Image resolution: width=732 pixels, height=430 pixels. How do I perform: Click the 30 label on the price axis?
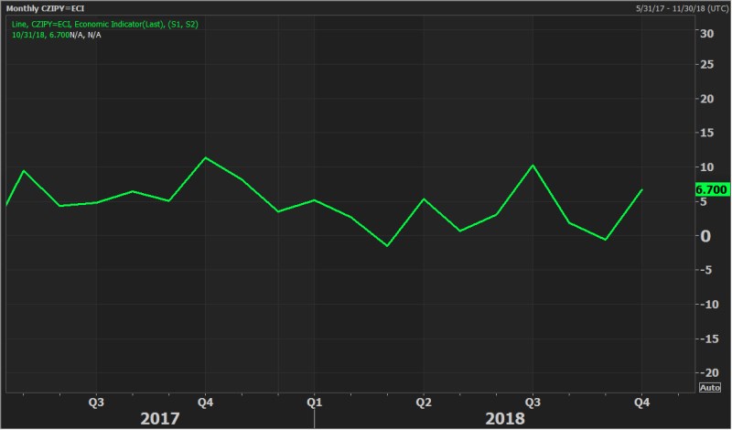pyautogui.click(x=705, y=34)
